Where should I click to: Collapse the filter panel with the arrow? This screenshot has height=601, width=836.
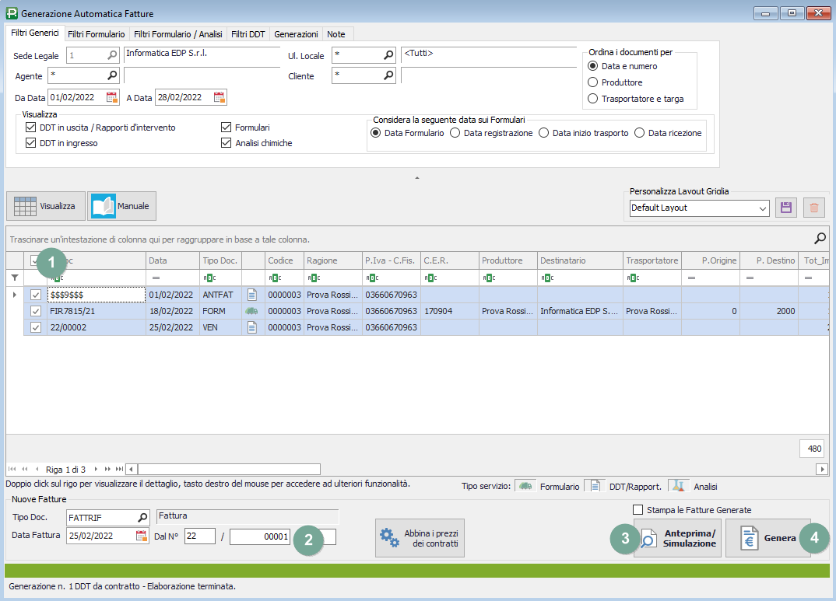coord(417,178)
